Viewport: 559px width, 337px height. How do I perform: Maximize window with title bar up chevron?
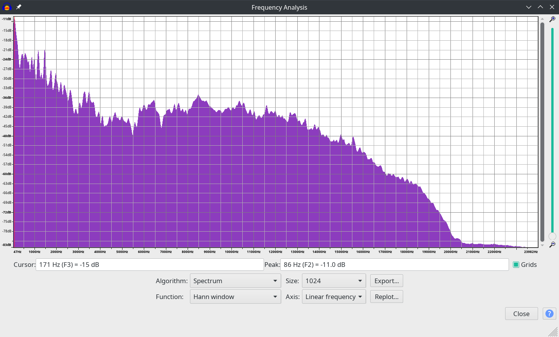tap(540, 7)
